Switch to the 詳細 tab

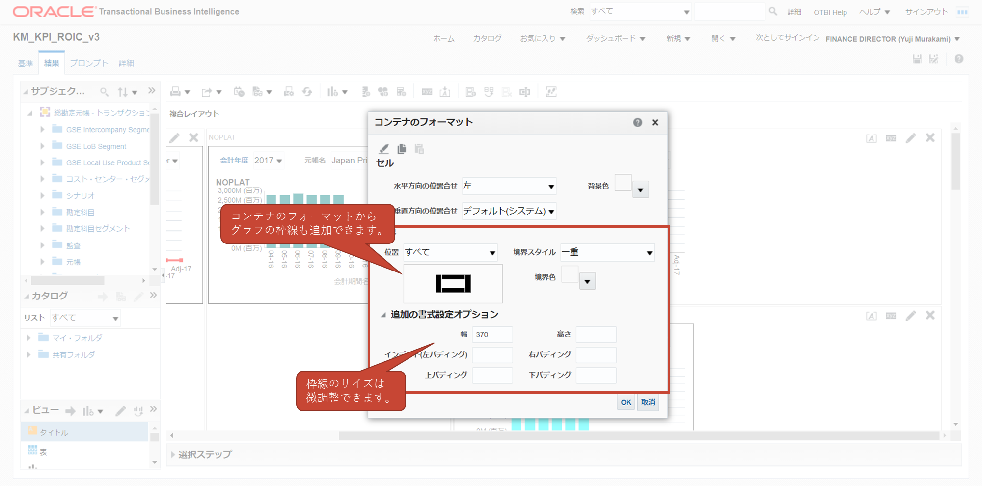coord(126,63)
